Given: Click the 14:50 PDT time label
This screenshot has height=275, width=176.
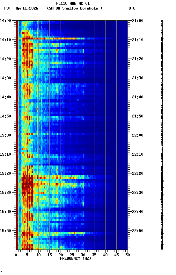Looking at the screenshot, I should [5, 116].
